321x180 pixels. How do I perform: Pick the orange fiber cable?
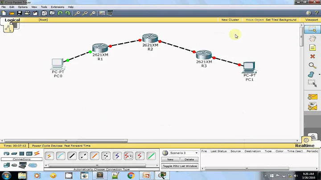click(95, 156)
